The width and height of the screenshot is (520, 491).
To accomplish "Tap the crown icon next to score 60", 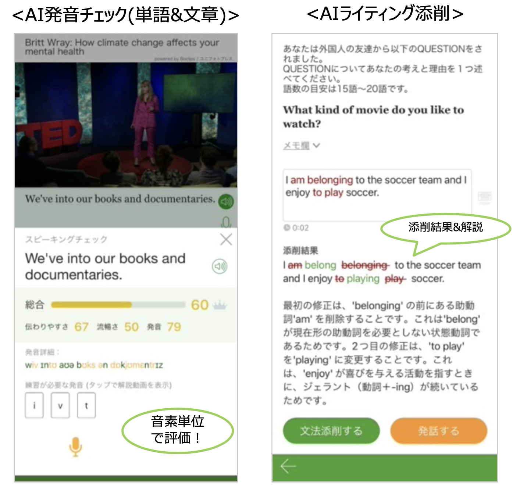I will (219, 305).
